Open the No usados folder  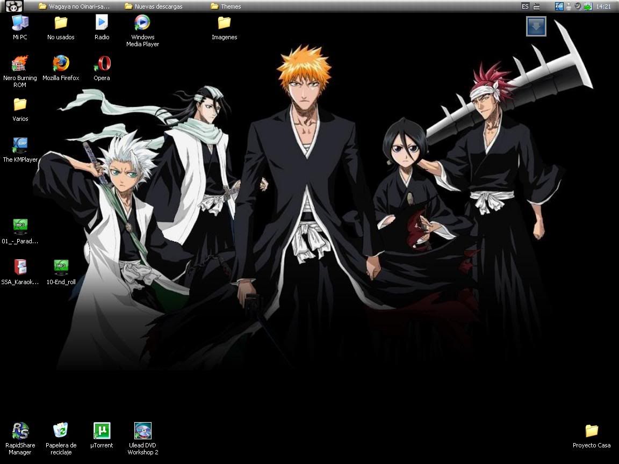point(61,27)
